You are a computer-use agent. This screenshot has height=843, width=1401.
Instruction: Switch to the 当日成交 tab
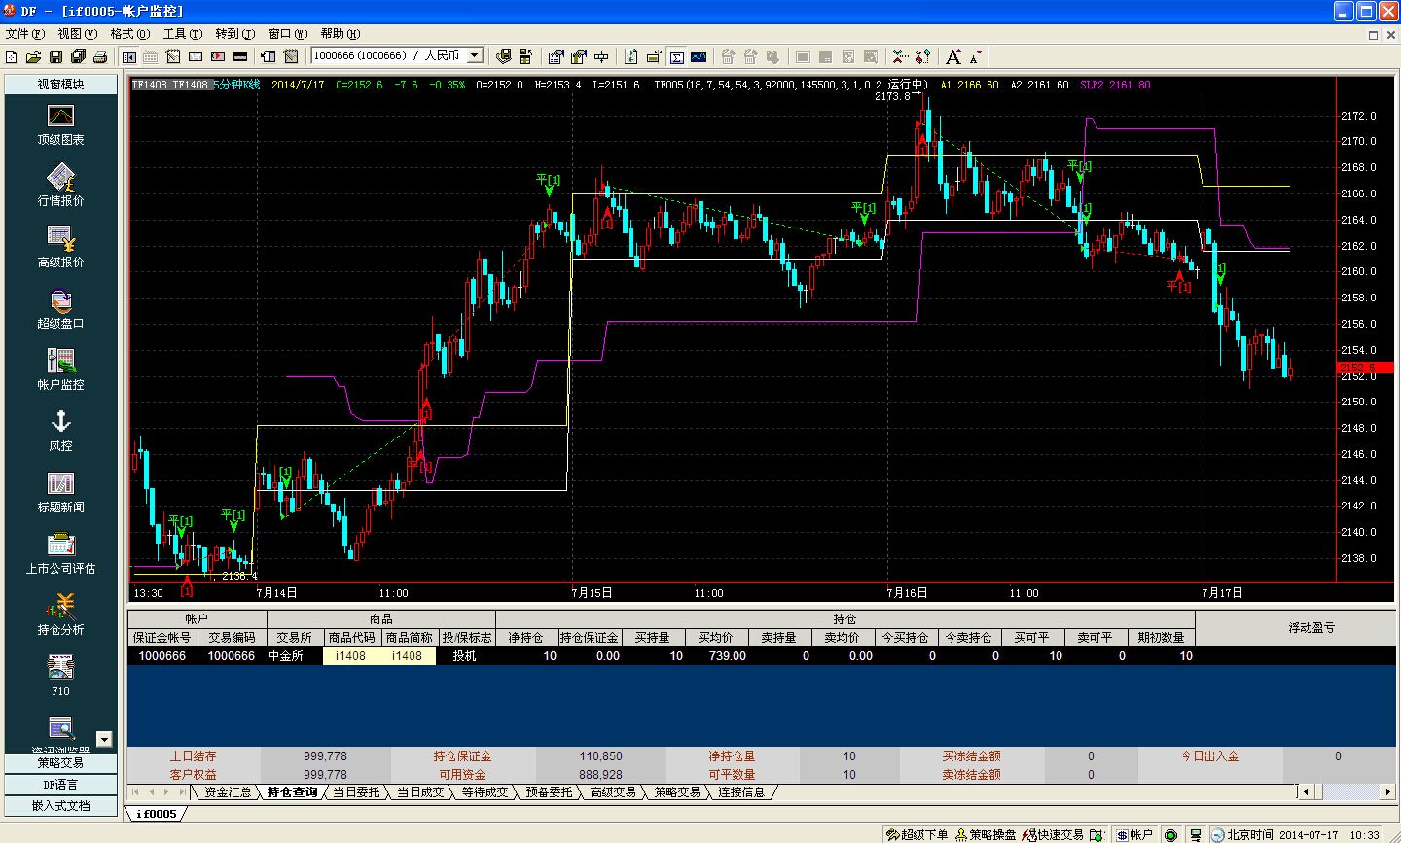click(419, 792)
